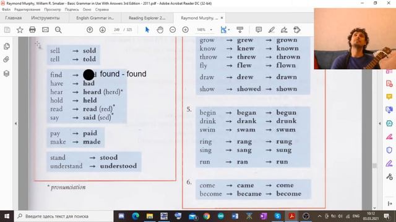Image resolution: width=396 pixels, height=222 pixels.
Task: Open Skype from the taskbar
Action: [x=278, y=216]
